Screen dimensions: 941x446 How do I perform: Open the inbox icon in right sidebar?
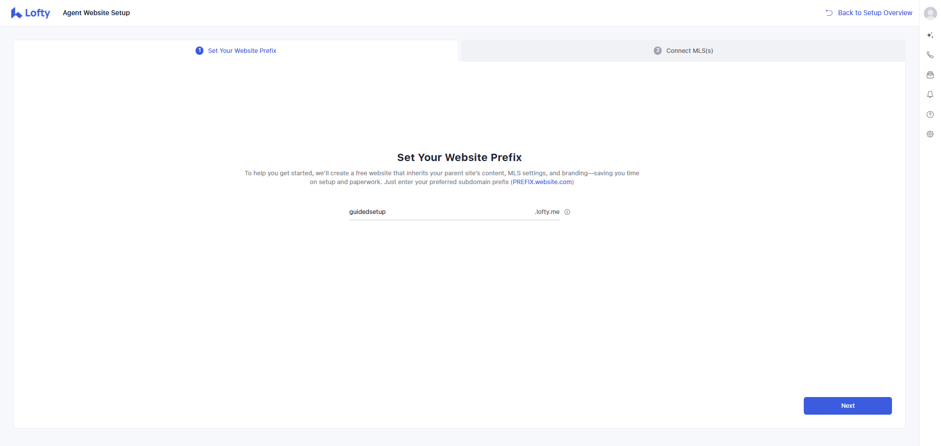coord(930,75)
